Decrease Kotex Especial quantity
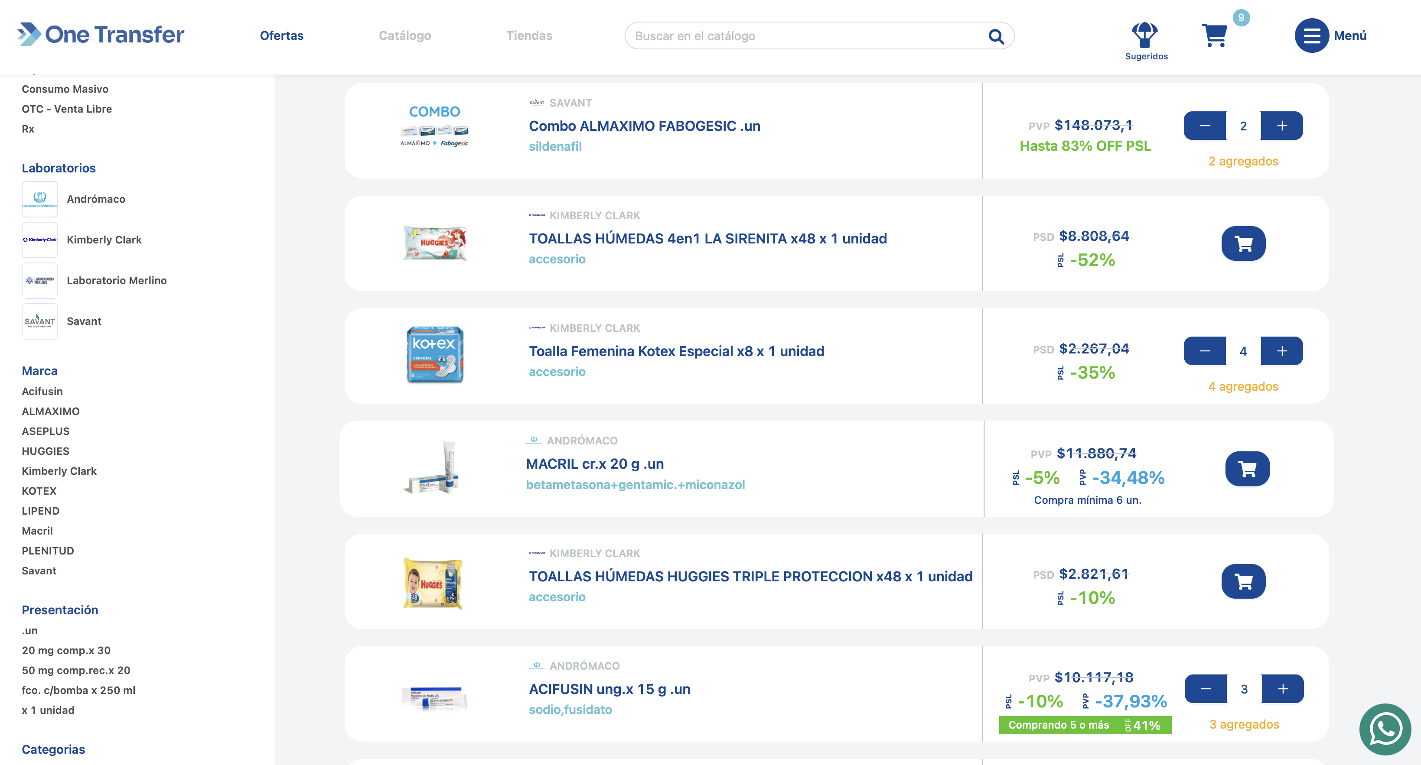The height and width of the screenshot is (765, 1421). (x=1205, y=351)
